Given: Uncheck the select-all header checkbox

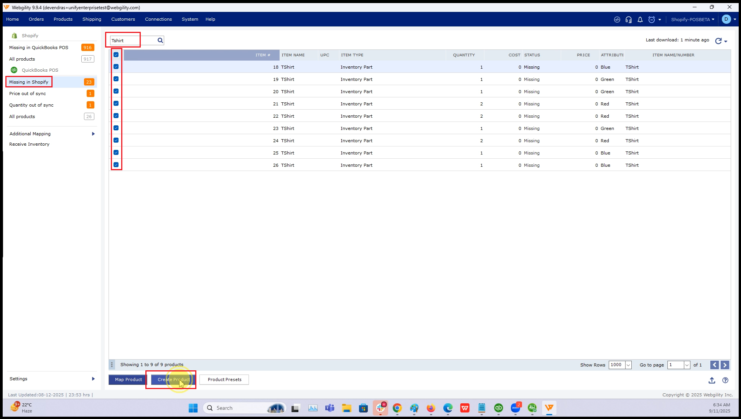Looking at the screenshot, I should [116, 55].
